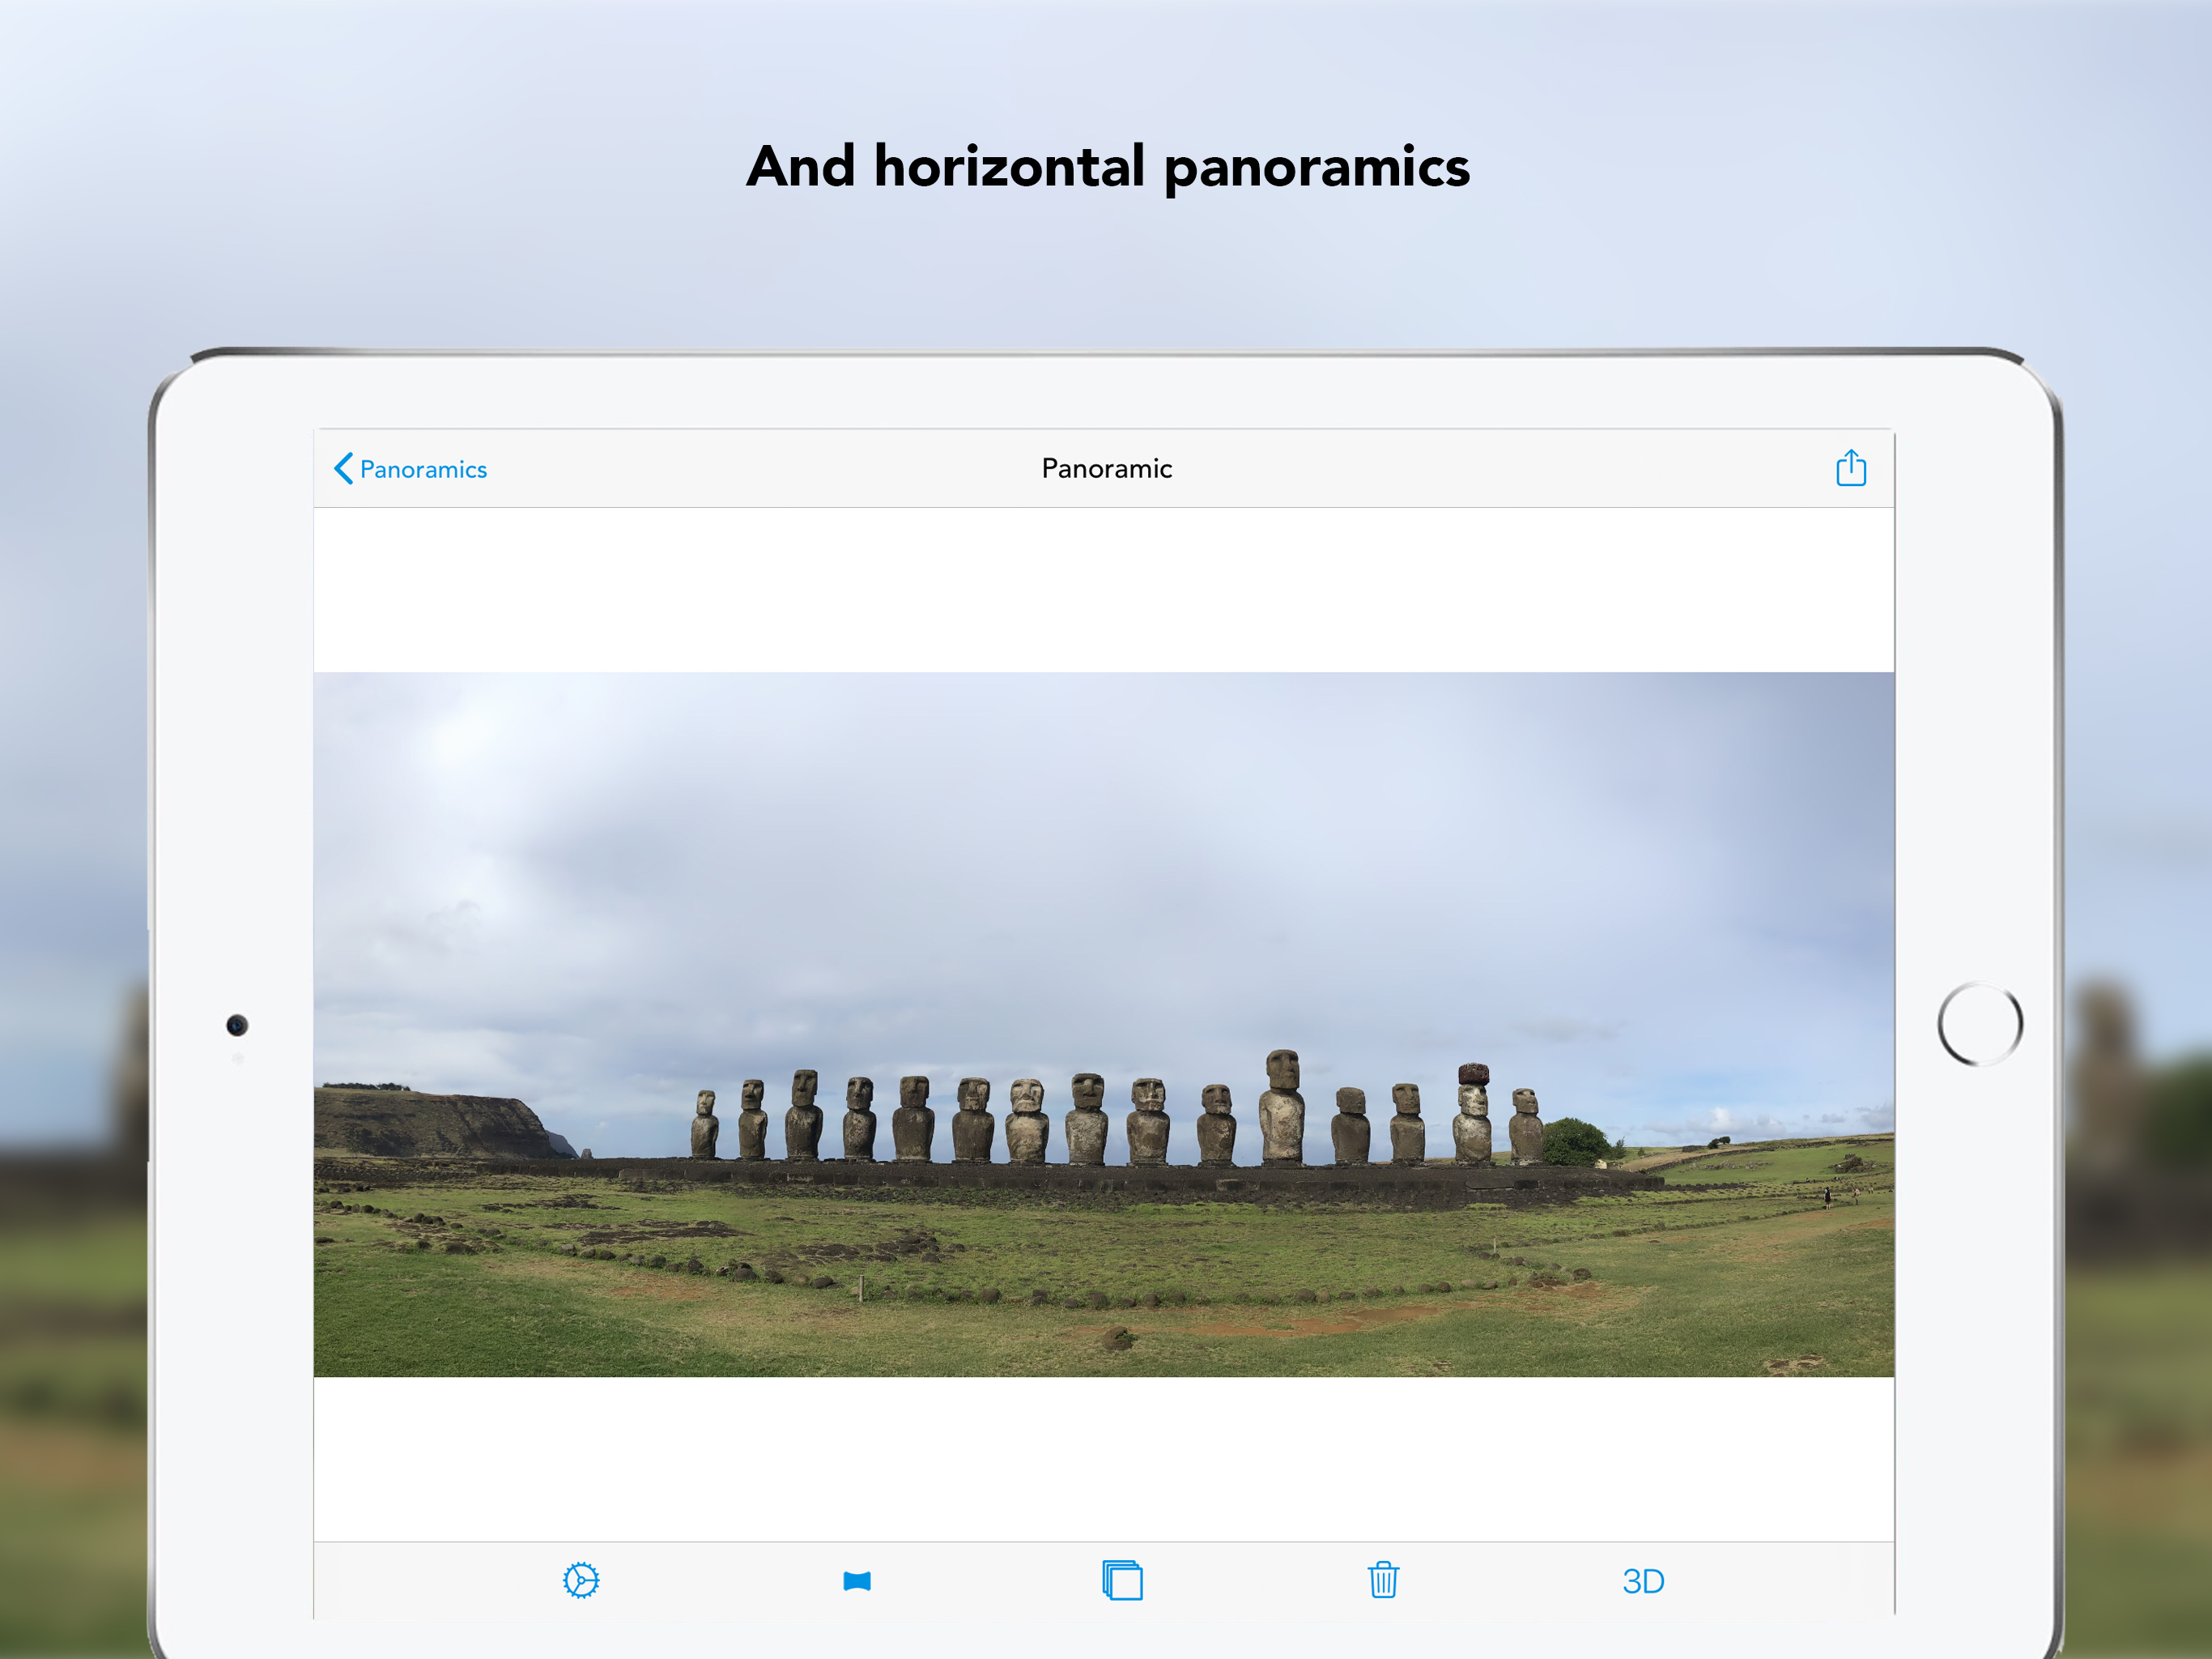The height and width of the screenshot is (1659, 2212).
Task: Click the blank white area below photo
Action: click(x=1104, y=1458)
